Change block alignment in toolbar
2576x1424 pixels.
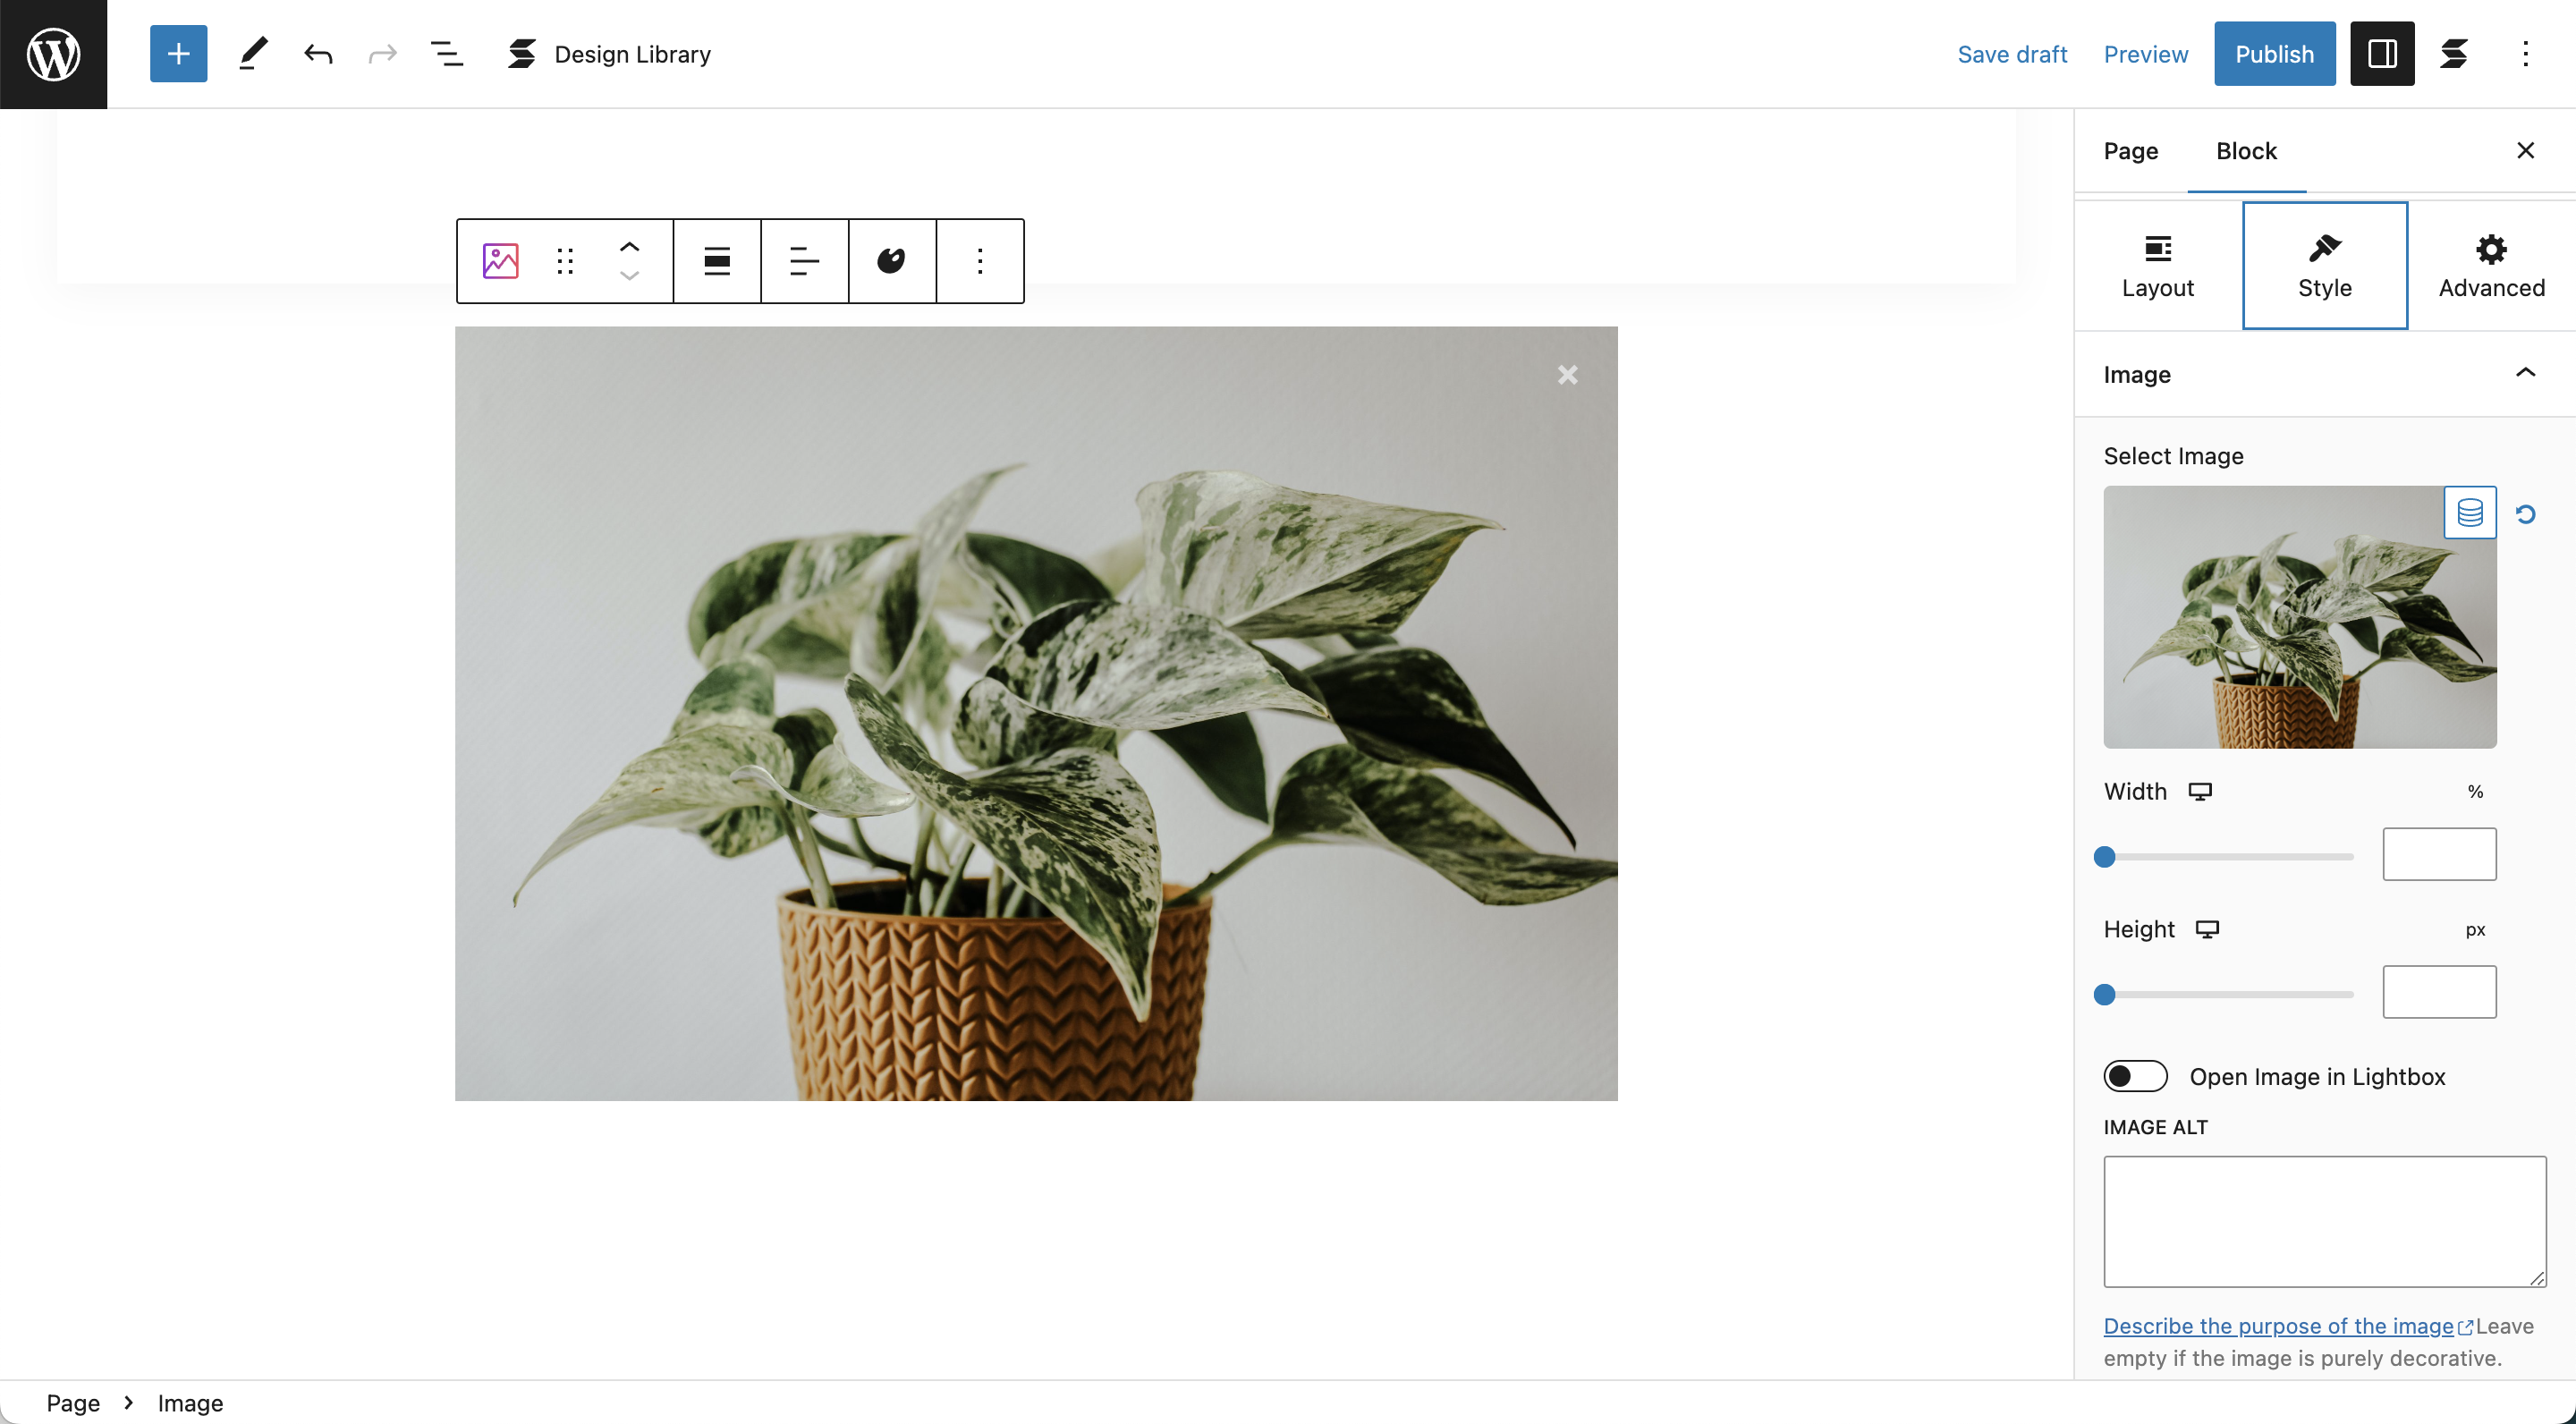(717, 261)
